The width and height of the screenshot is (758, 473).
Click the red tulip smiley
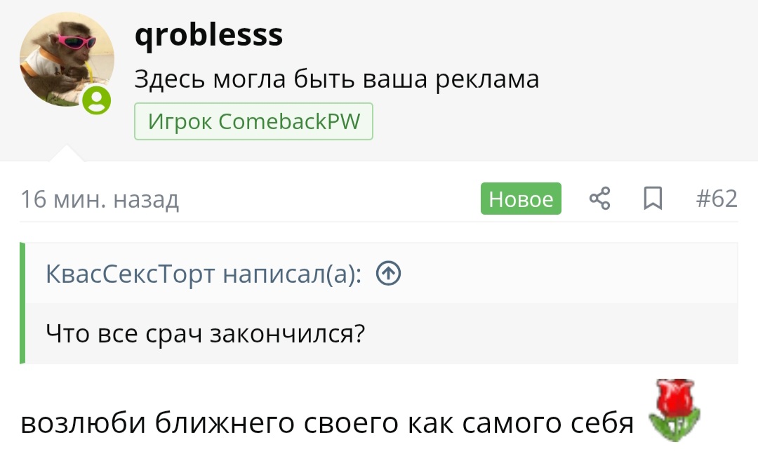(674, 410)
